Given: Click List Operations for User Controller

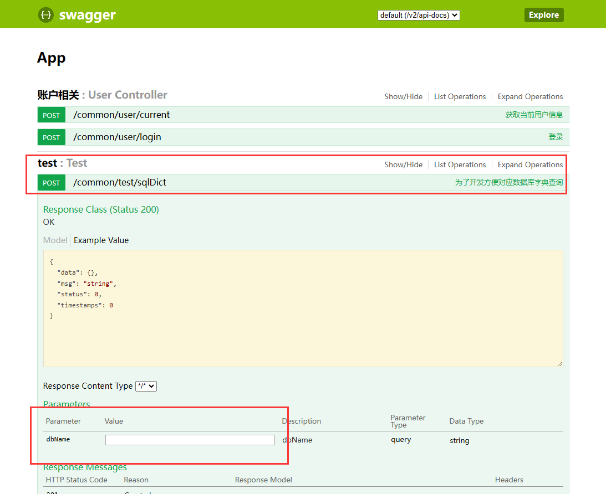Looking at the screenshot, I should point(460,96).
